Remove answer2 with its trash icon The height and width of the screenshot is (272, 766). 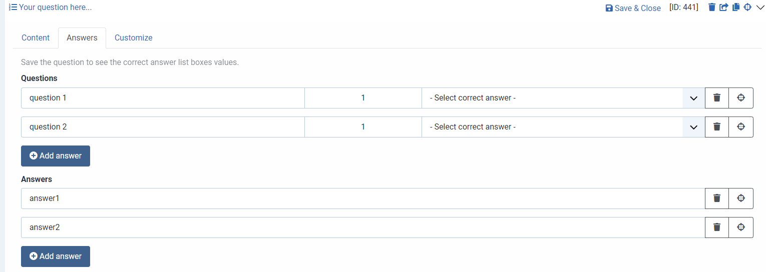point(717,227)
